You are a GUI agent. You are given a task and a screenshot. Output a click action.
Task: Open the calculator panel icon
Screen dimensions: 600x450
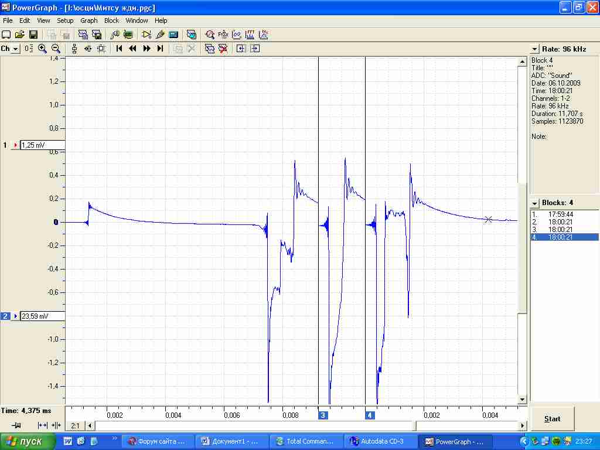point(173,35)
